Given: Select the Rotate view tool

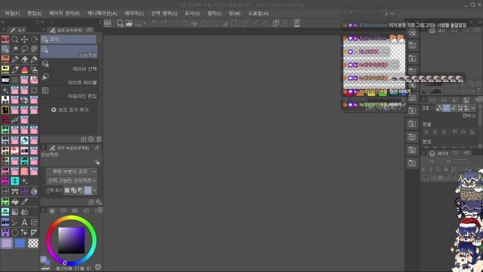Looking at the screenshot, I should 34,40.
